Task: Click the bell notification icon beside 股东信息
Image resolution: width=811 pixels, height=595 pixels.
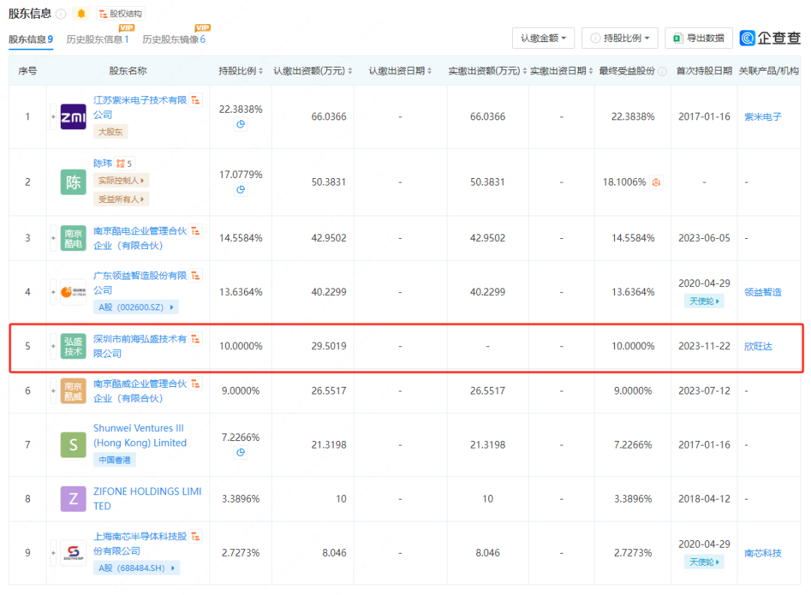Action: pos(81,14)
